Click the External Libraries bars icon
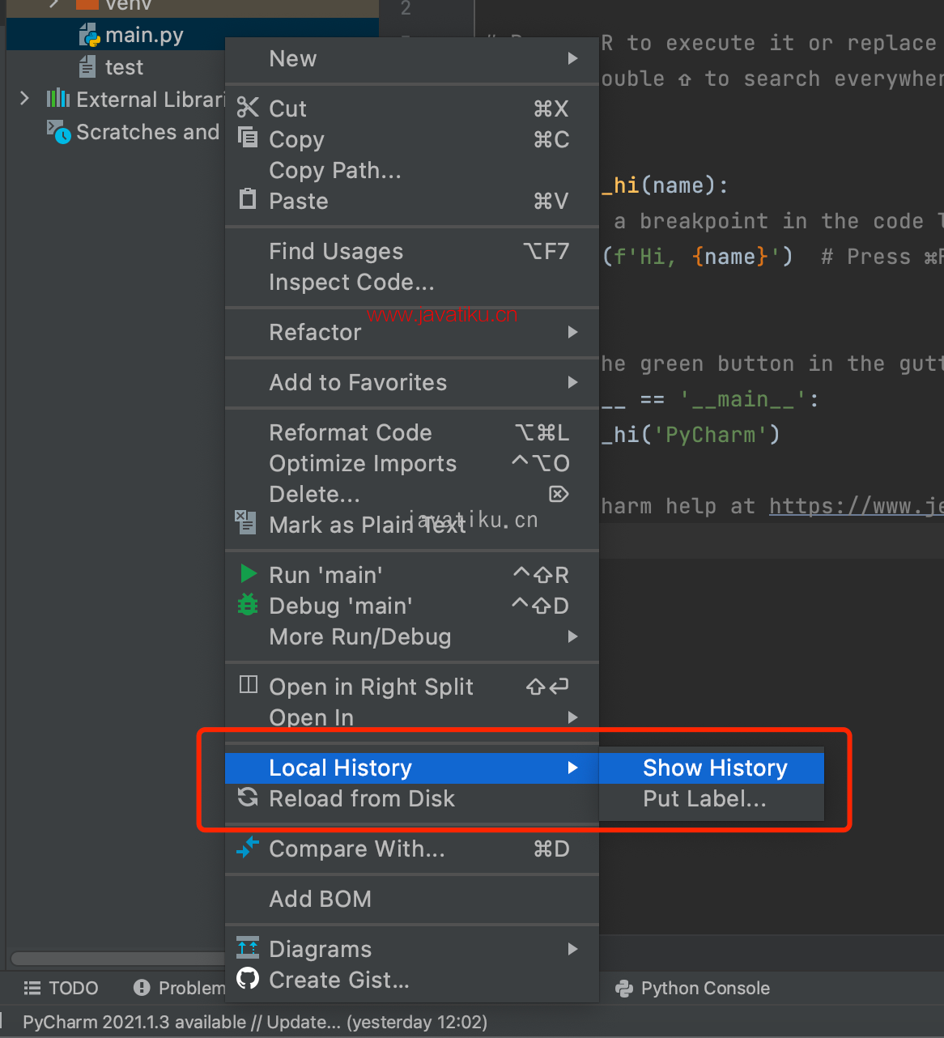Screen dimensions: 944x1038 [x=58, y=99]
